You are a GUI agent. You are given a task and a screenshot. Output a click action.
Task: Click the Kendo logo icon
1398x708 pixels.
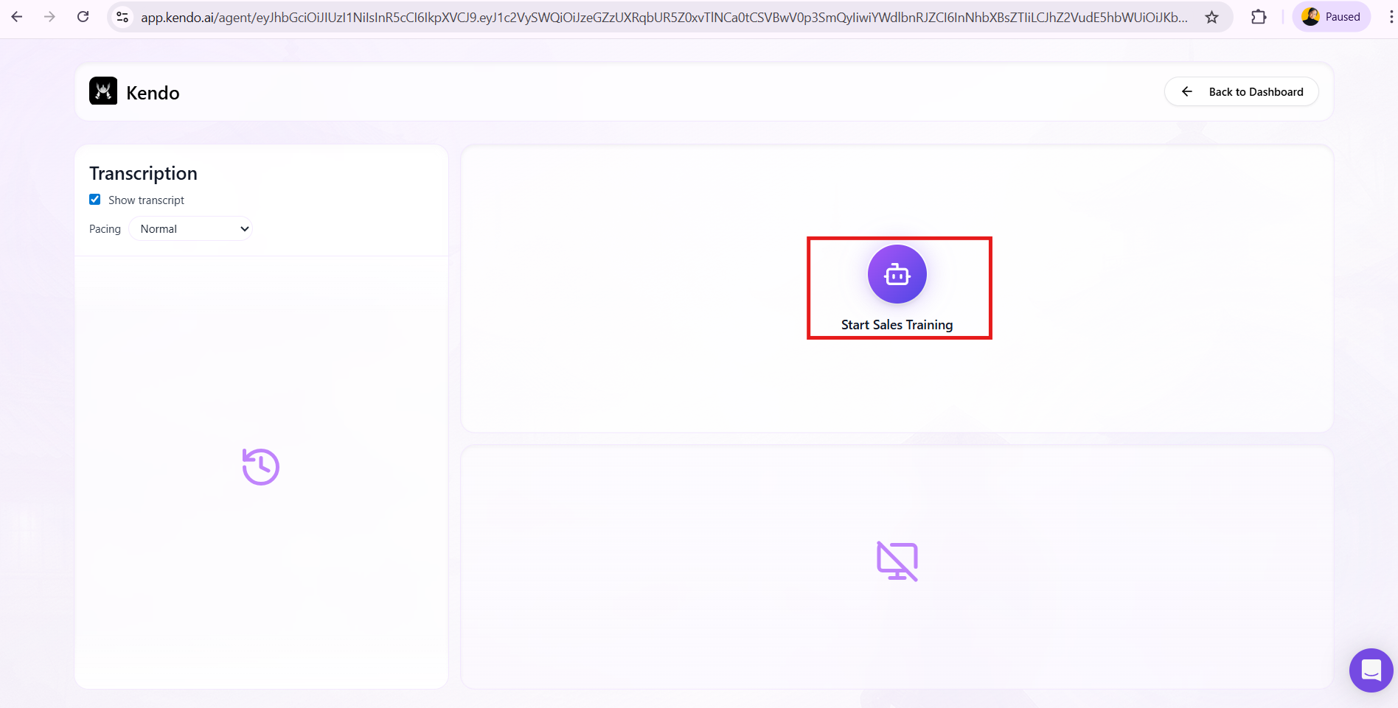(x=103, y=91)
